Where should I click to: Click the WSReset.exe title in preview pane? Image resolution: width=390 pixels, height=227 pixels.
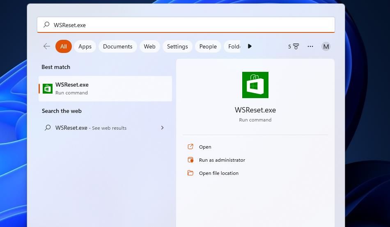[255, 110]
